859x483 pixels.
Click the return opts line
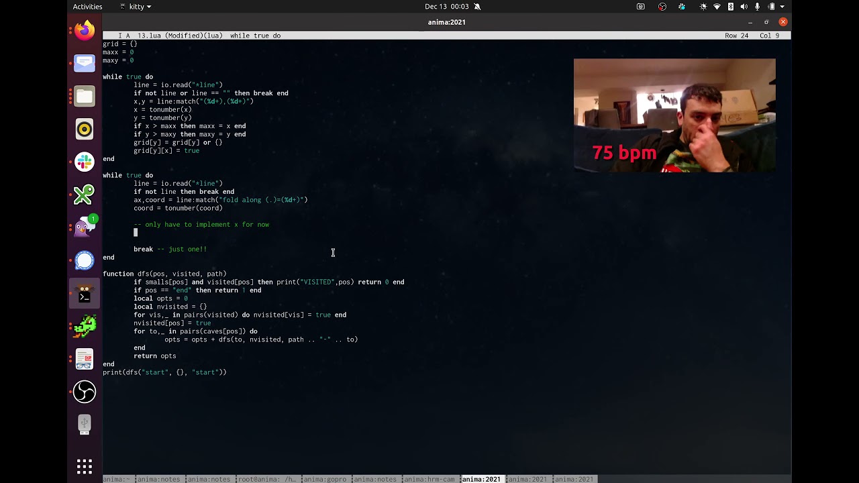point(155,356)
